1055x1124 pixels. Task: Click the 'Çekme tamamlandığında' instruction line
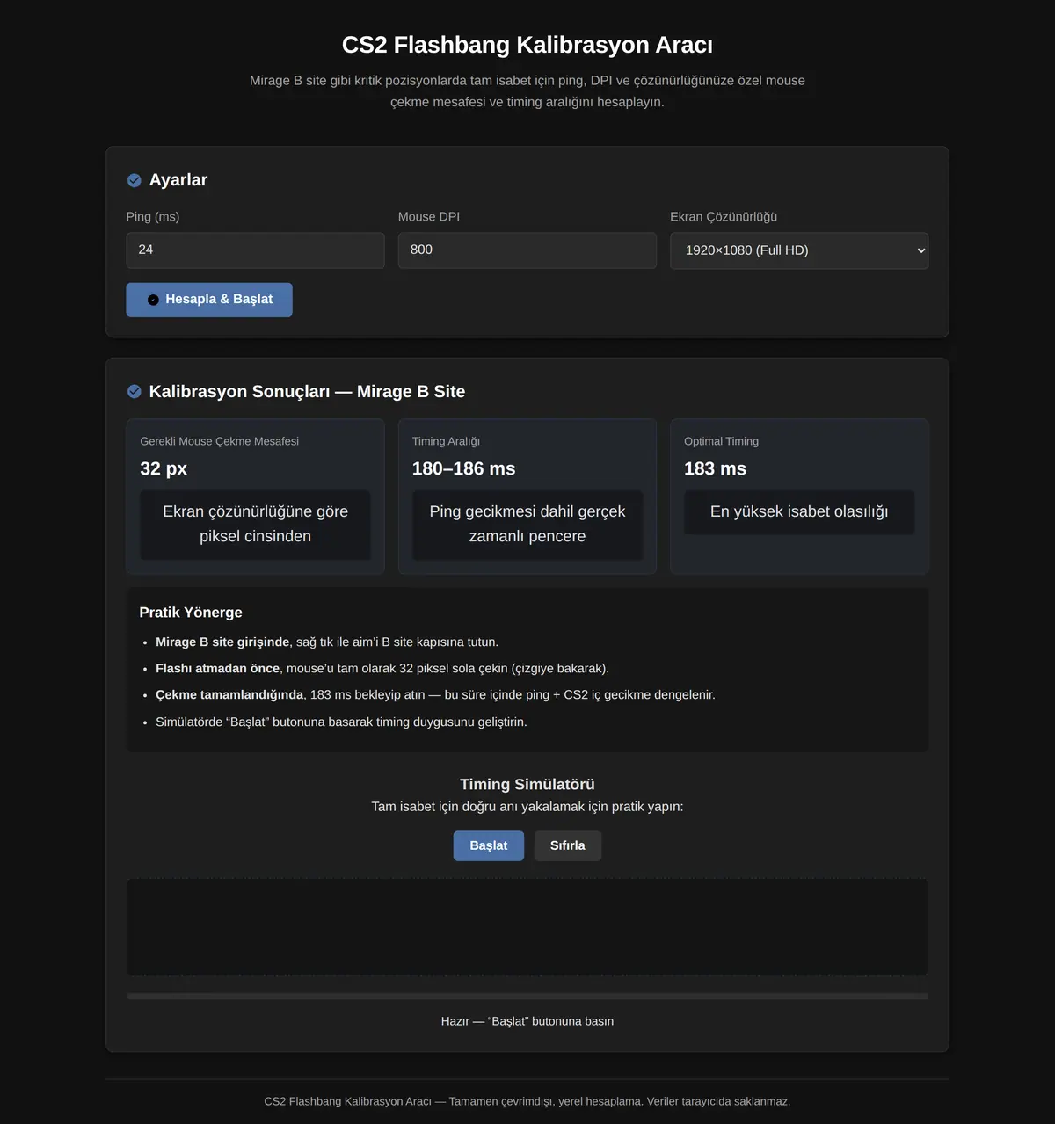pyautogui.click(x=435, y=695)
